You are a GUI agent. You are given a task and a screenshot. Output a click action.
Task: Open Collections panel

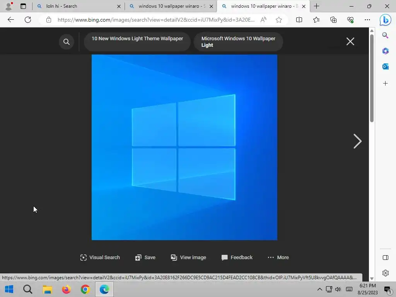pyautogui.click(x=333, y=20)
